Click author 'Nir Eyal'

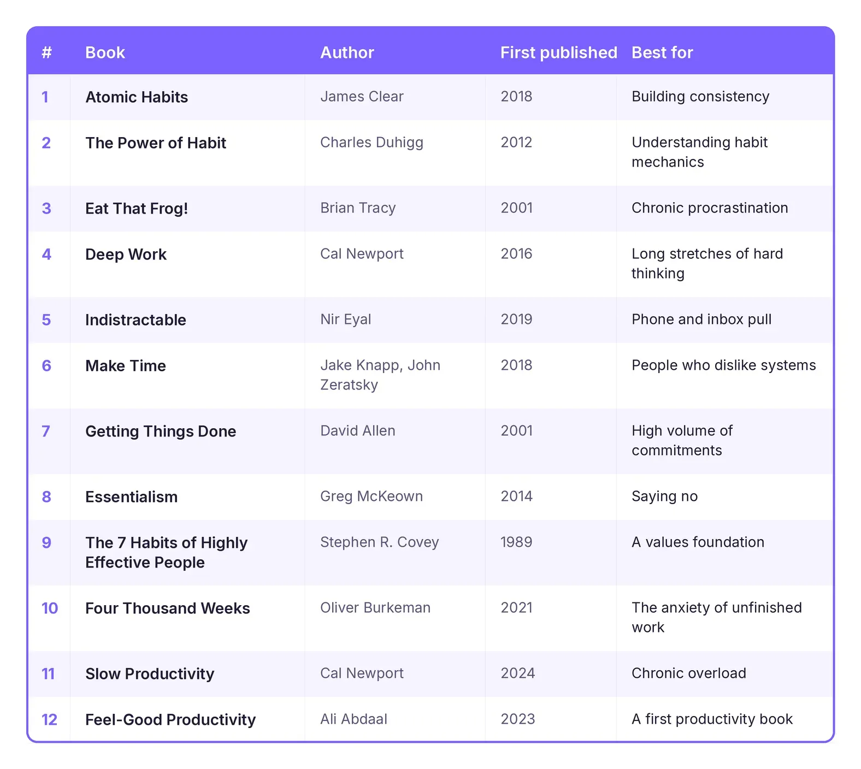tap(345, 320)
